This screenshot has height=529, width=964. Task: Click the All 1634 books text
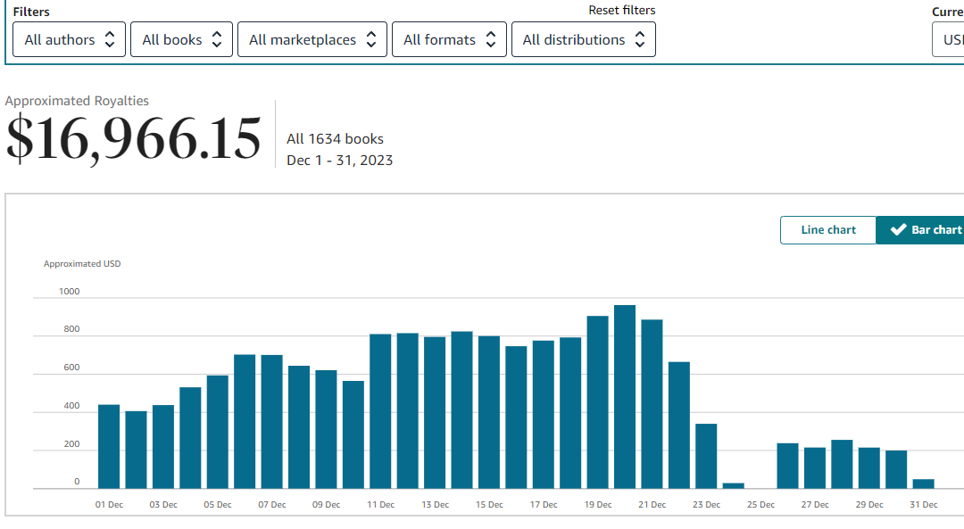pyautogui.click(x=334, y=138)
